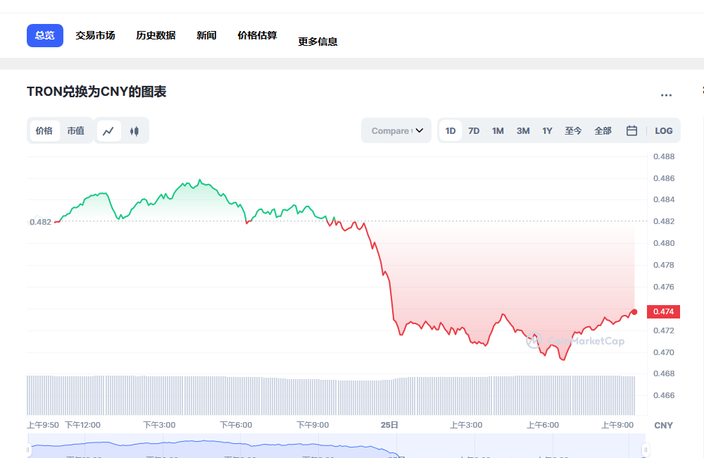This screenshot has width=704, height=458.
Task: Click the left handle of range navigator
Action: tap(28, 450)
